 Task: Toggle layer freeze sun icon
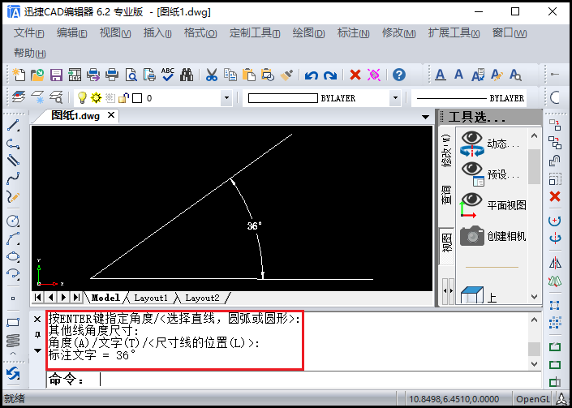pos(96,97)
